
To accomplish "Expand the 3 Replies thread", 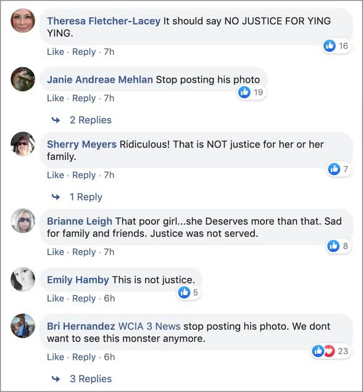I will pyautogui.click(x=91, y=379).
